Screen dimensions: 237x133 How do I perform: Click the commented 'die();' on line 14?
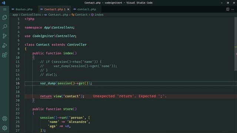click(51, 75)
